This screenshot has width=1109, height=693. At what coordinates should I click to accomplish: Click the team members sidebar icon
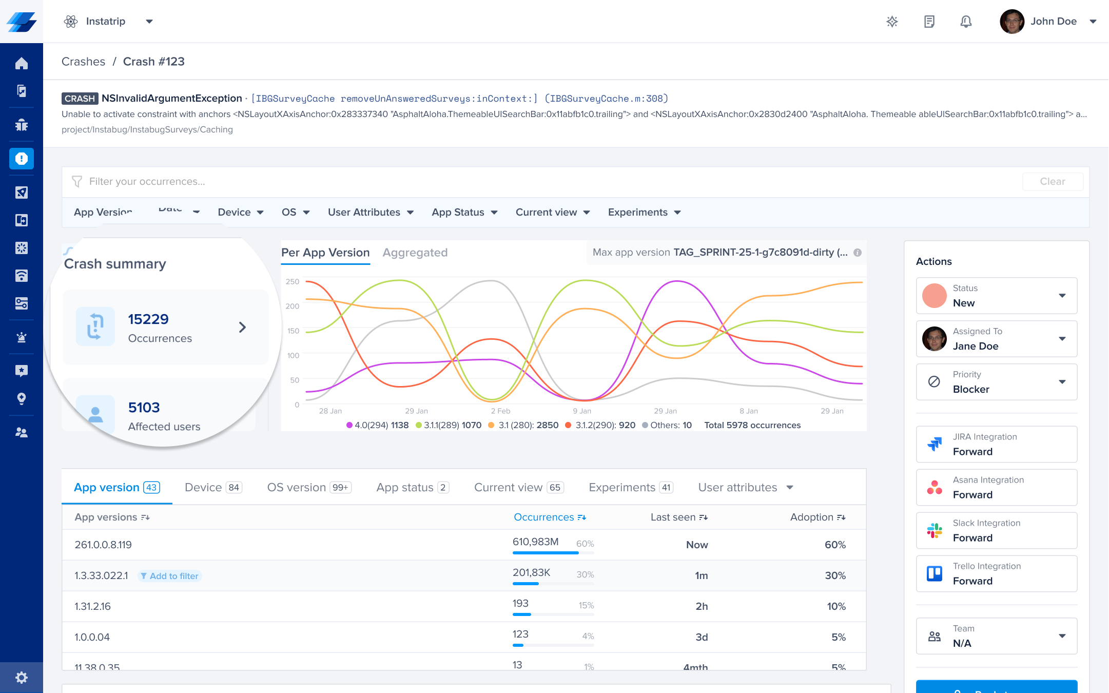tap(22, 433)
